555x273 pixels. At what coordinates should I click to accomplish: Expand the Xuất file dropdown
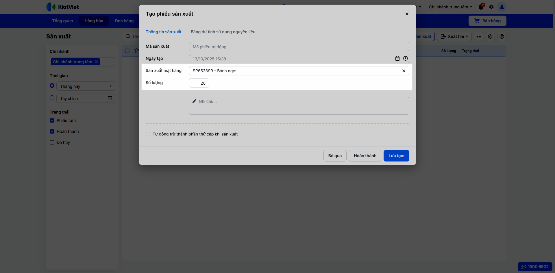pyautogui.click(x=454, y=36)
